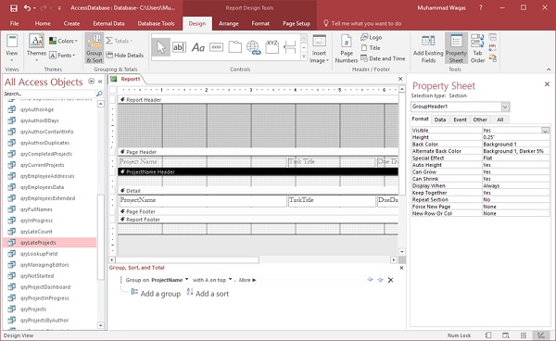The width and height of the screenshot is (556, 341).
Task: Open the Data tab in Property Sheet
Action: (x=440, y=120)
